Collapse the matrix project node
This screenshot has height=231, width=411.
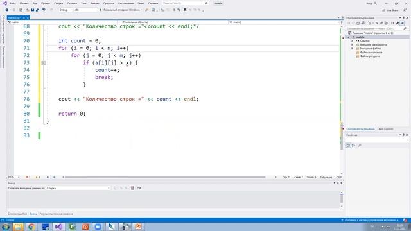point(349,37)
